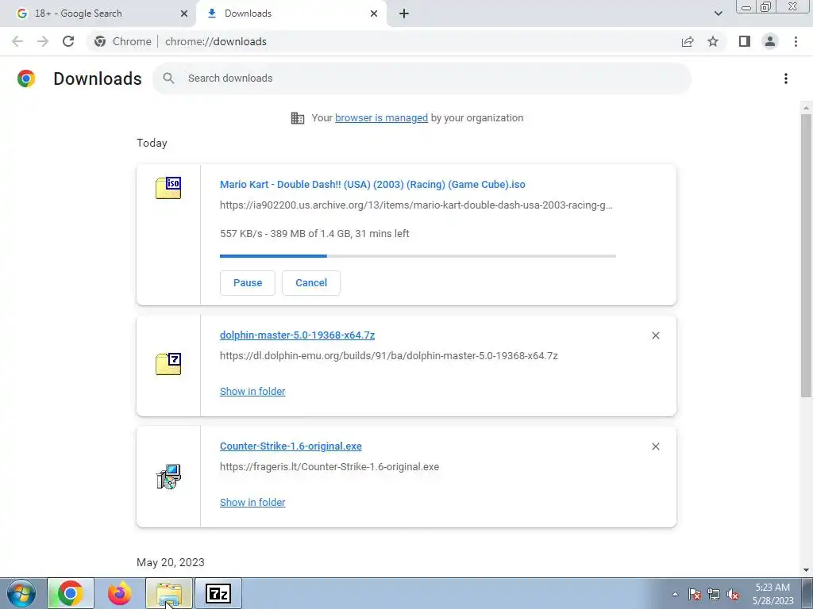Focus the Search downloads field
Viewport: 813px width, 609px height.
(422, 79)
